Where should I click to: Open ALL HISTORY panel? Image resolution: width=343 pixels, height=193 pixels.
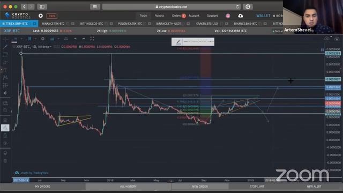tap(128, 187)
